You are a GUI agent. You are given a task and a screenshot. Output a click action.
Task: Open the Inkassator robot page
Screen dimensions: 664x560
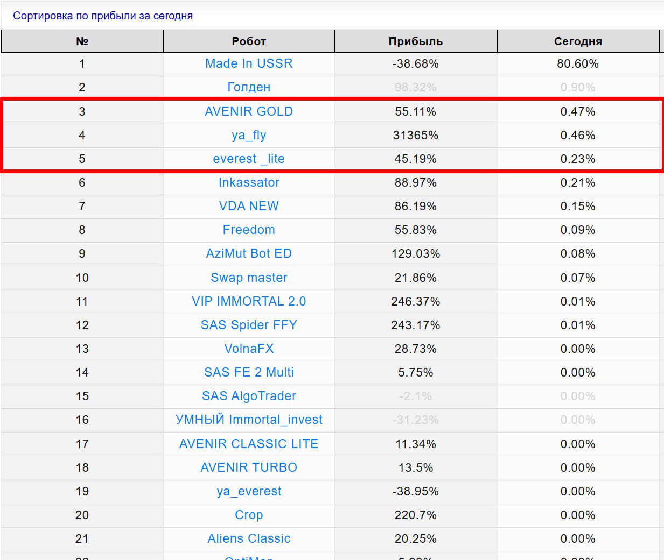249,182
